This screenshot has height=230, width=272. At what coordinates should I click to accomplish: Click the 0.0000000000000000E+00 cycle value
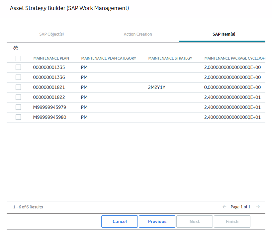click(x=232, y=87)
